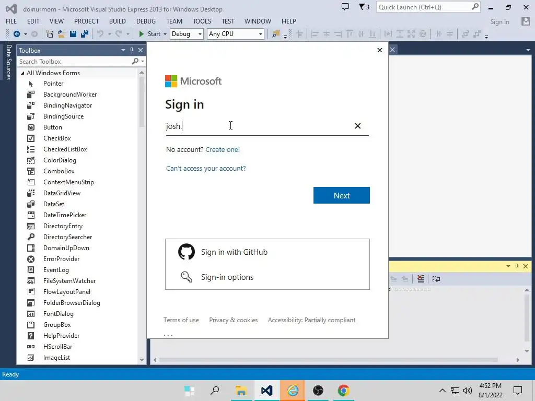Open the Find in Files toolbar icon
The height and width of the screenshot is (401, 535).
(x=276, y=34)
